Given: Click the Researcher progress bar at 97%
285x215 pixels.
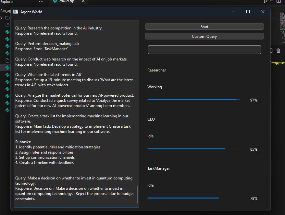Looking at the screenshot, I should [193, 100].
